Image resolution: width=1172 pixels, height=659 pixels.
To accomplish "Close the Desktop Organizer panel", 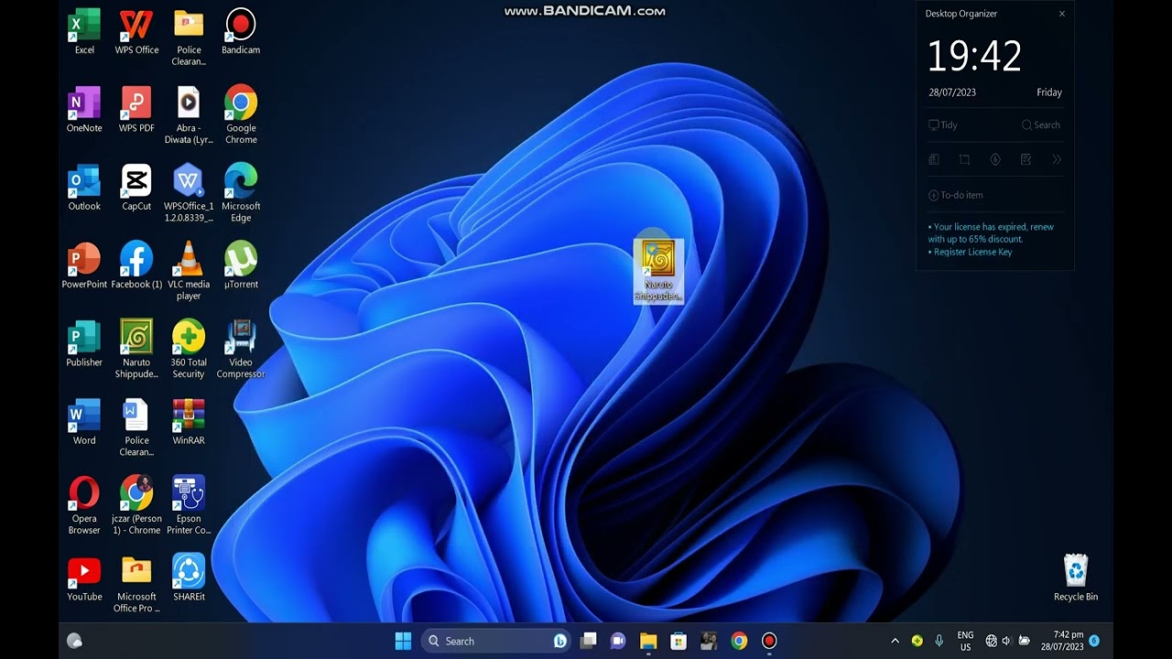I will tap(1062, 14).
